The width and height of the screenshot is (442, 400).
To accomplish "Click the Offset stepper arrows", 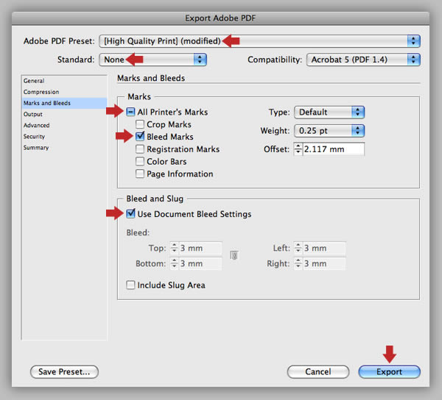I will (298, 149).
